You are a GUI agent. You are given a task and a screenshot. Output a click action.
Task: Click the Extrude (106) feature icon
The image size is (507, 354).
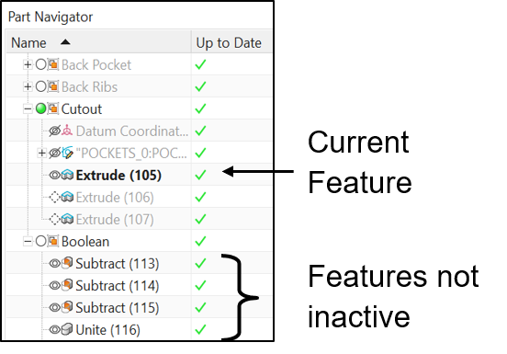click(67, 197)
